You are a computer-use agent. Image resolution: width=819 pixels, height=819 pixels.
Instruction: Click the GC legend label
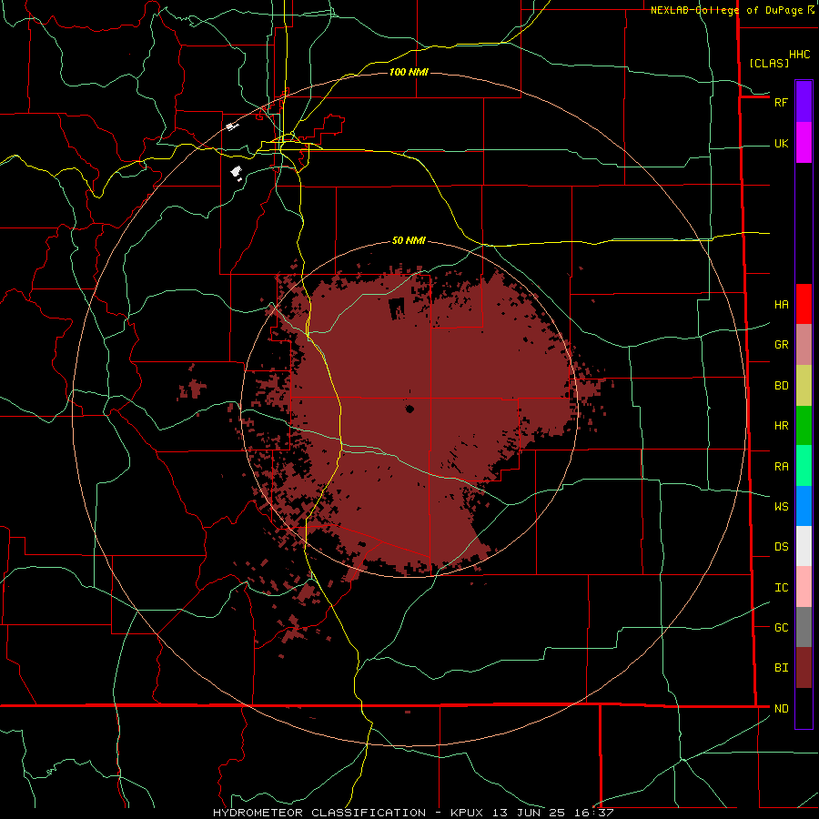[x=781, y=628]
